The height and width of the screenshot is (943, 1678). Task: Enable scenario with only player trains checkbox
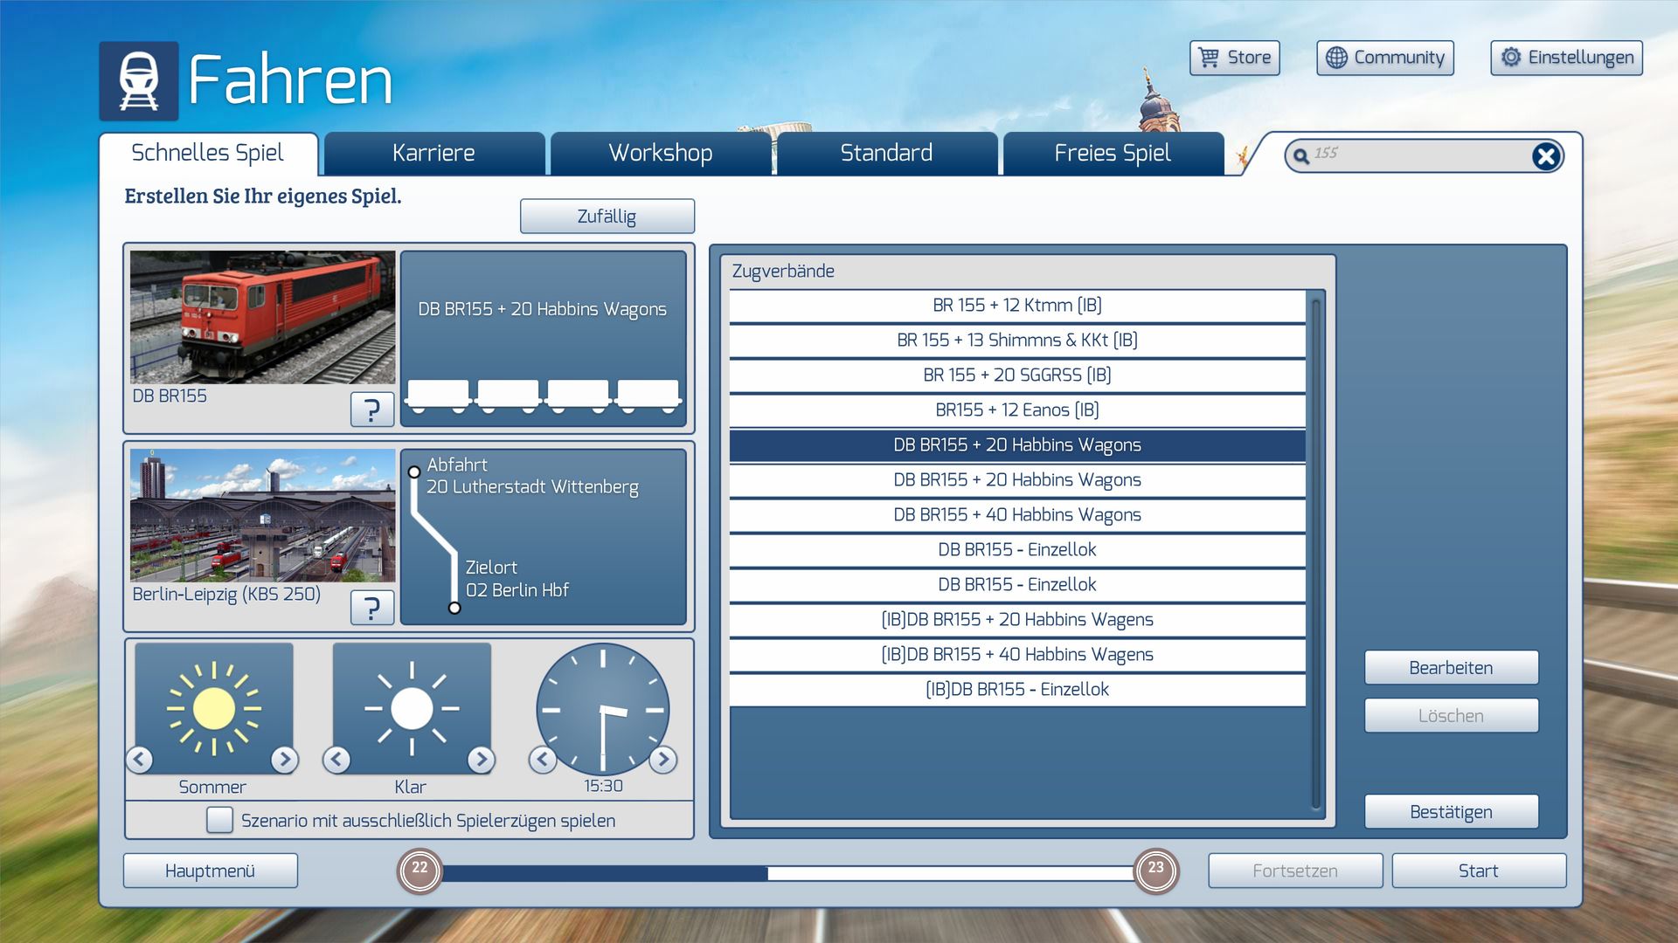219,820
